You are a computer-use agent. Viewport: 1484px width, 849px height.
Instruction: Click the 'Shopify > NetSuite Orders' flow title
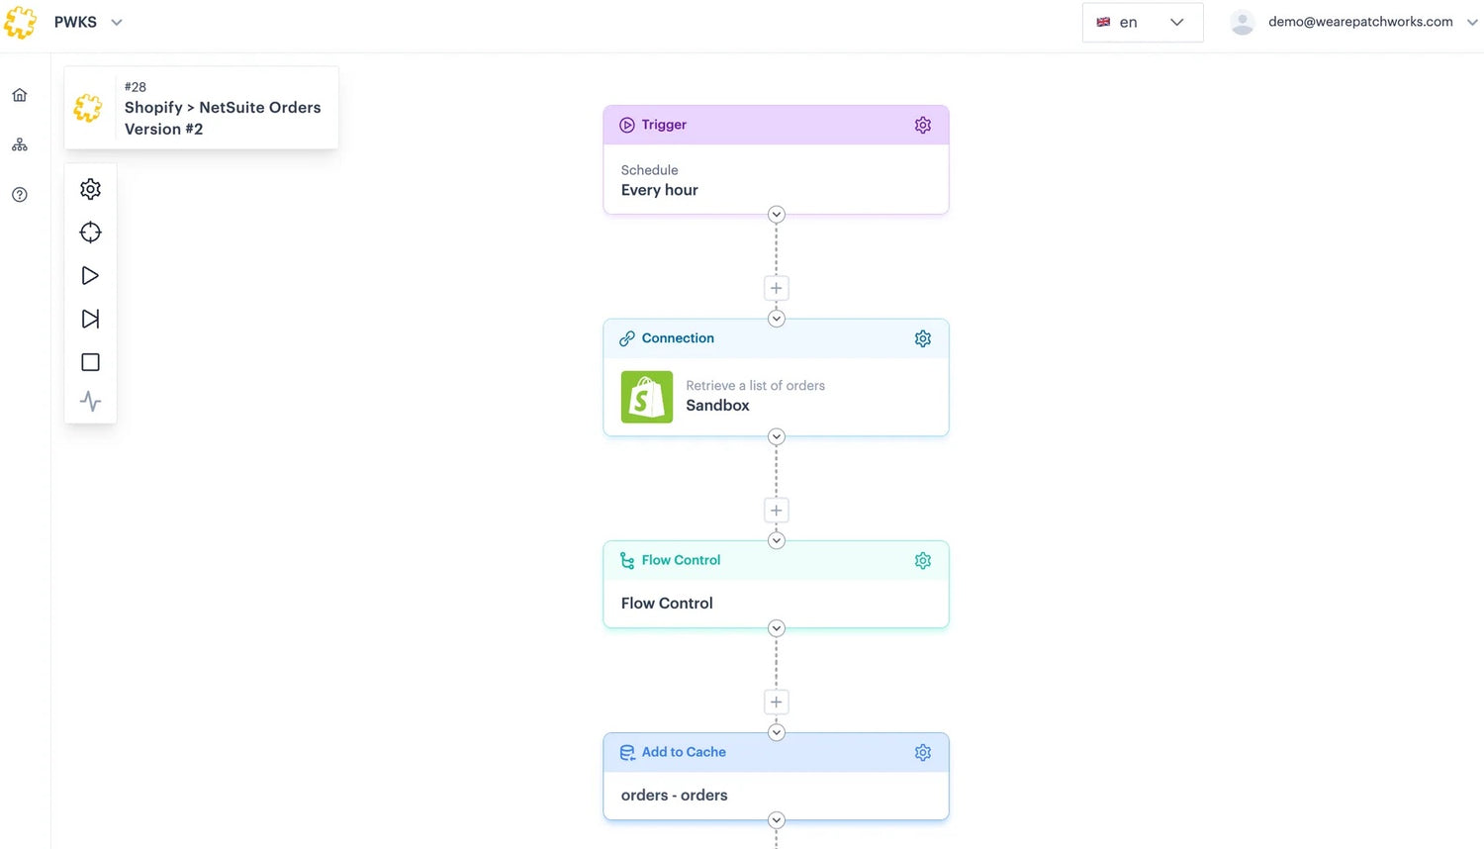point(223,107)
